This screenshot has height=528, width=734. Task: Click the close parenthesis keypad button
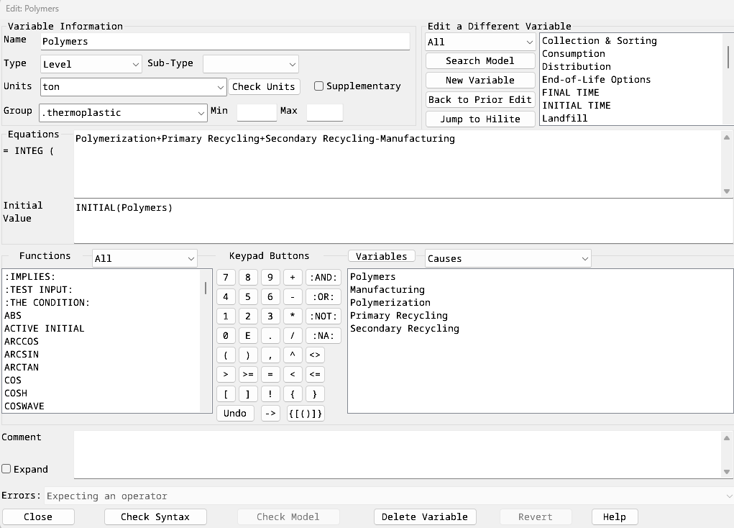point(248,355)
